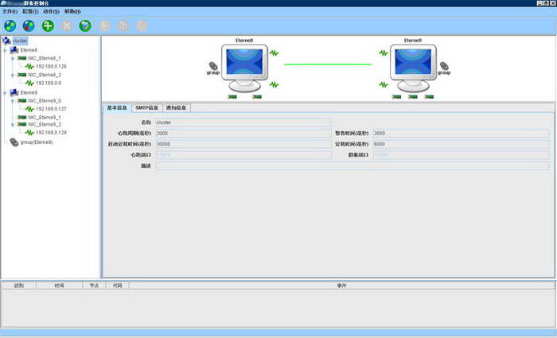Collapse the Eterne9 tree node
Viewport: 557px width, 338px height.
tap(5, 93)
